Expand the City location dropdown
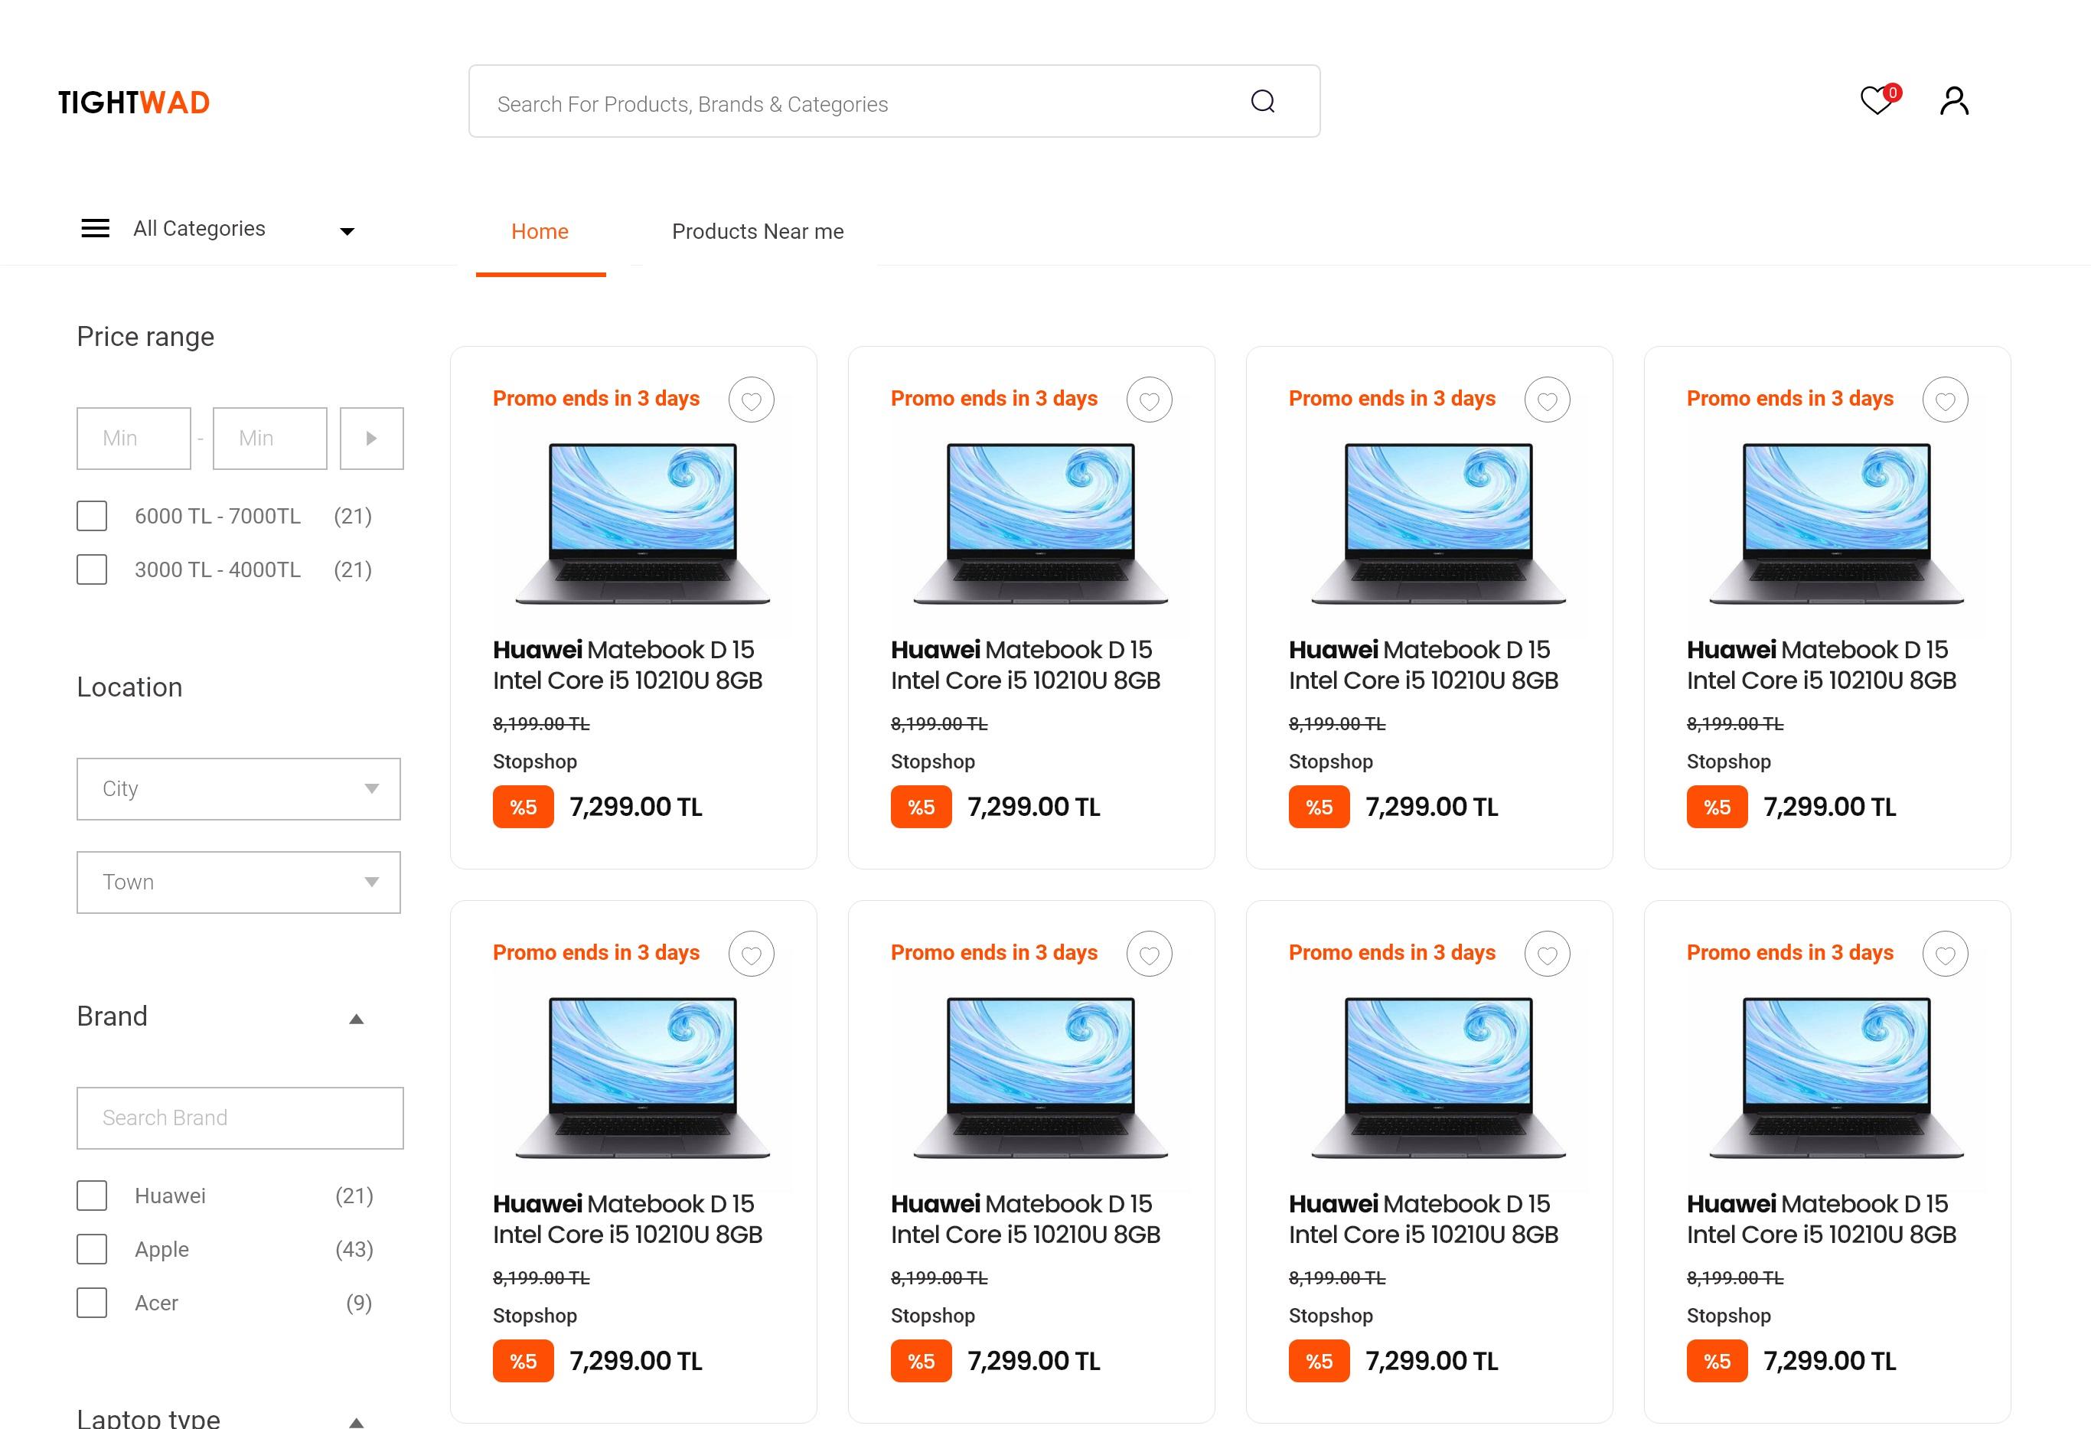 click(240, 788)
